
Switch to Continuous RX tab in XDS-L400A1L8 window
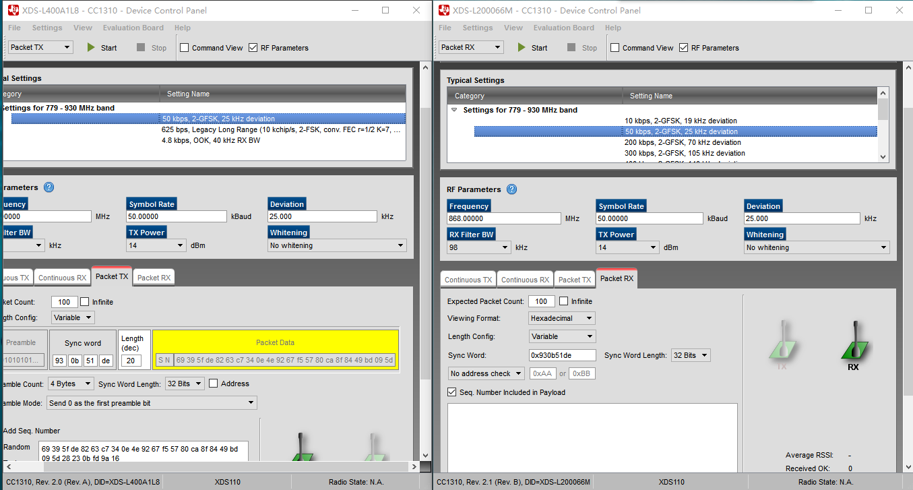click(x=62, y=278)
